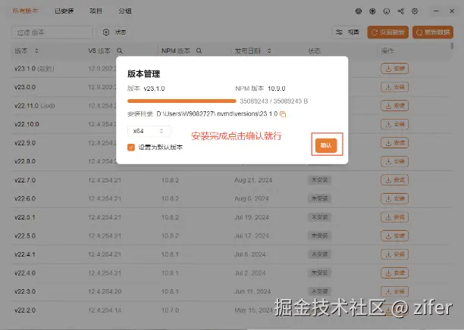
Task: Switch to 已安装 tab
Action: 64,11
